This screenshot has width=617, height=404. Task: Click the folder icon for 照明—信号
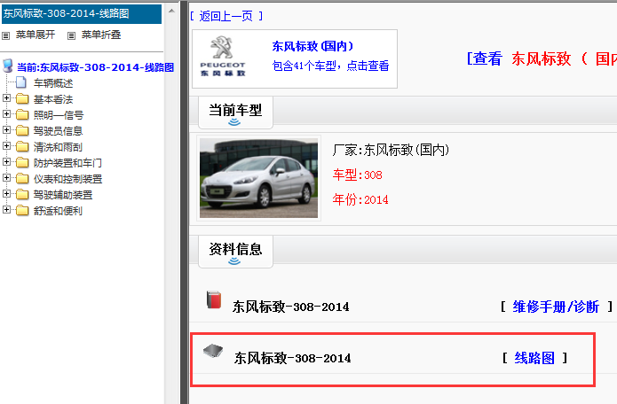(x=22, y=114)
